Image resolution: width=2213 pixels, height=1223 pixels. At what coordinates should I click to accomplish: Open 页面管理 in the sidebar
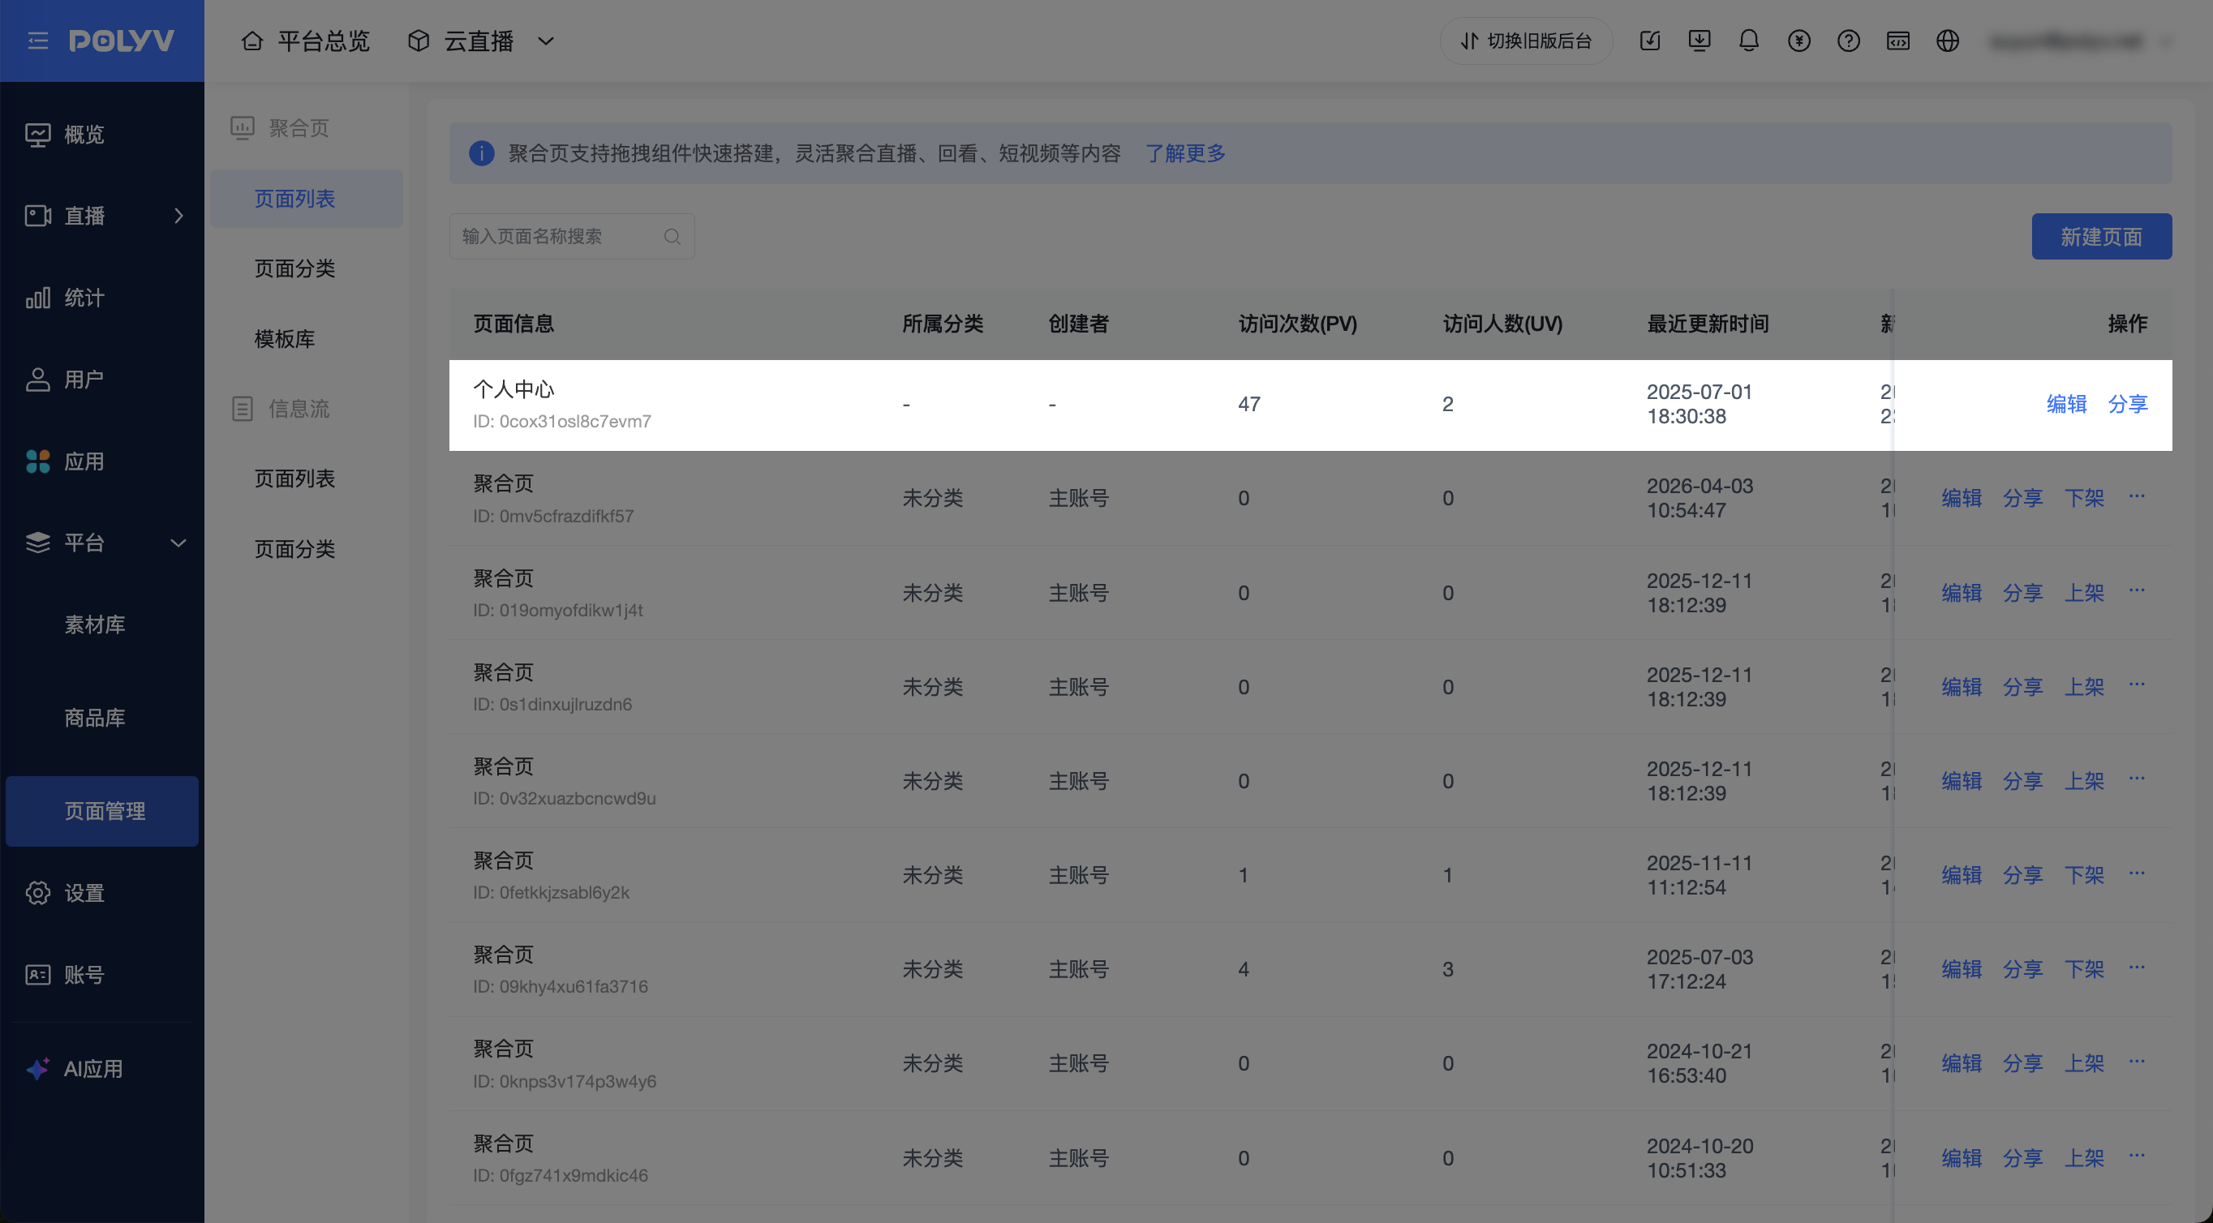(x=102, y=811)
